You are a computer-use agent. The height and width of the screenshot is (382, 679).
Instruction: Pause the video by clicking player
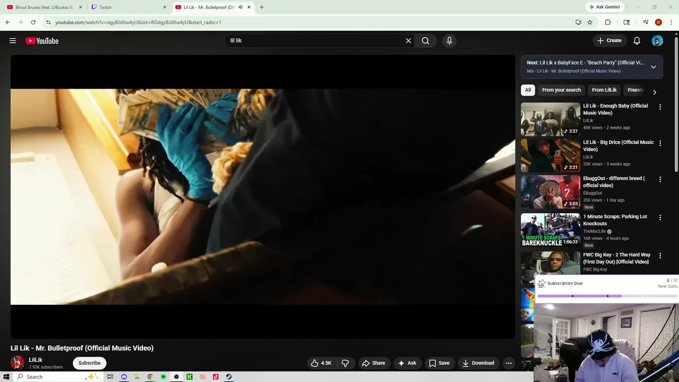click(263, 196)
